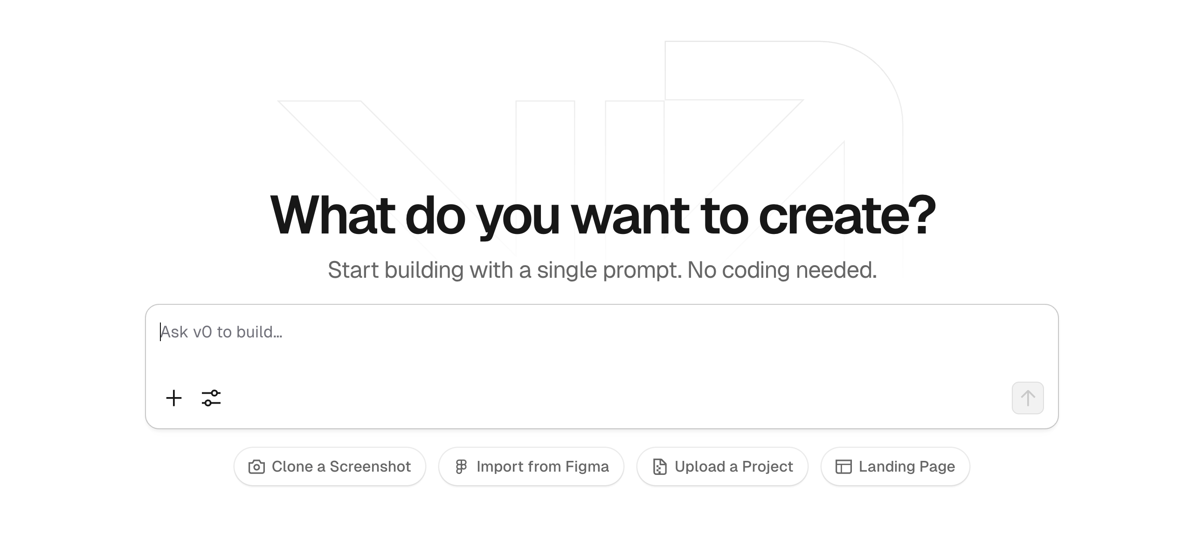Viewport: 1203px width, 549px height.
Task: Click the word "you" in the heading
Action: point(518,216)
